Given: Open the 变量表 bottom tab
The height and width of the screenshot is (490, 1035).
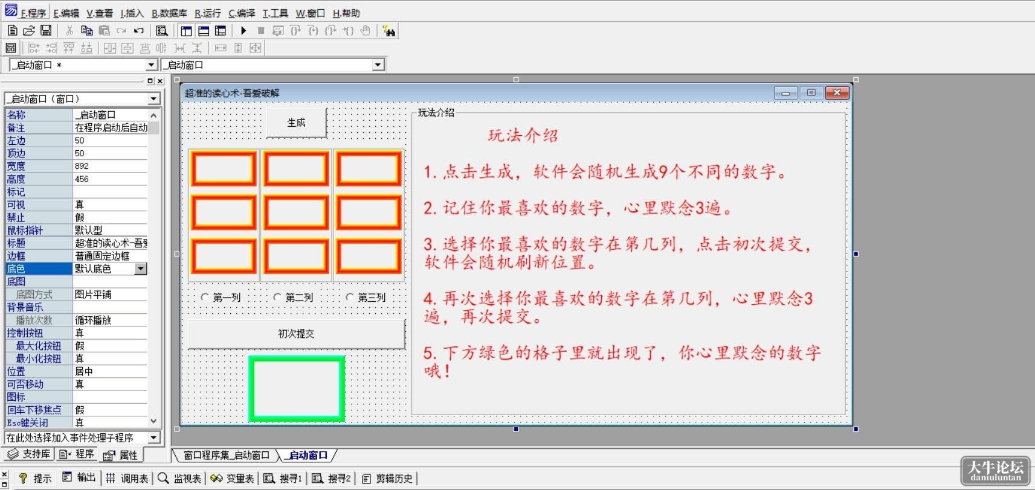Looking at the screenshot, I should 233,478.
